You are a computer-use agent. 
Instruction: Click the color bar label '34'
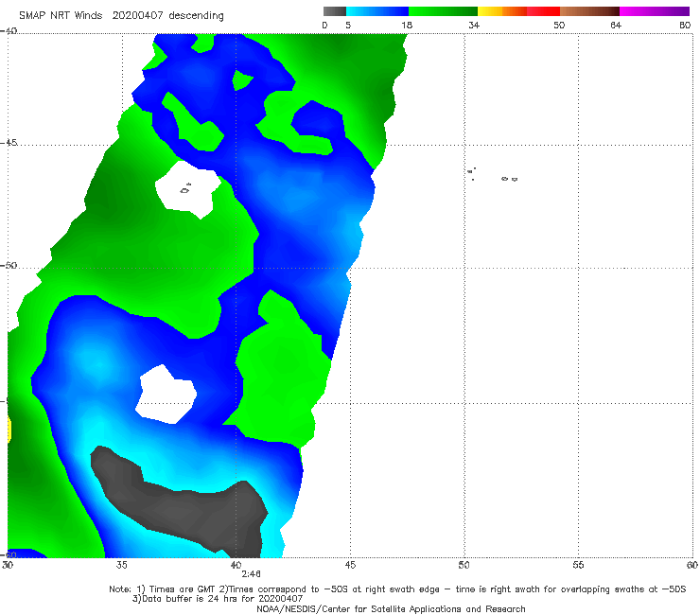[474, 25]
